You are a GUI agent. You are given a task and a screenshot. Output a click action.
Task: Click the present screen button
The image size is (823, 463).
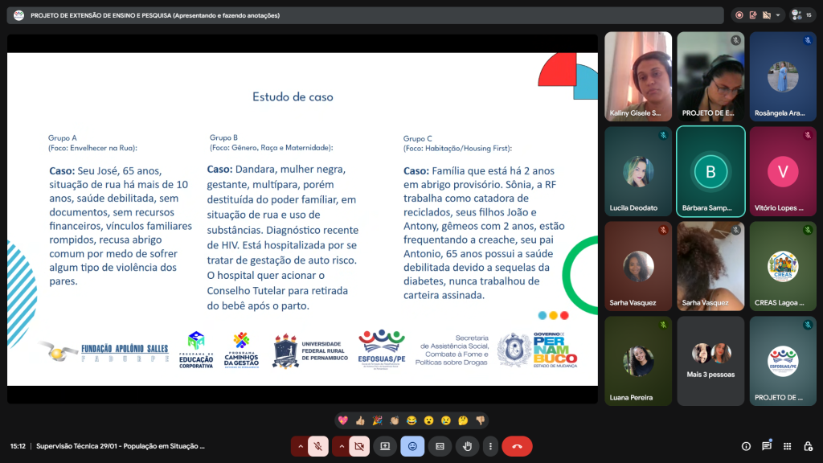click(385, 446)
